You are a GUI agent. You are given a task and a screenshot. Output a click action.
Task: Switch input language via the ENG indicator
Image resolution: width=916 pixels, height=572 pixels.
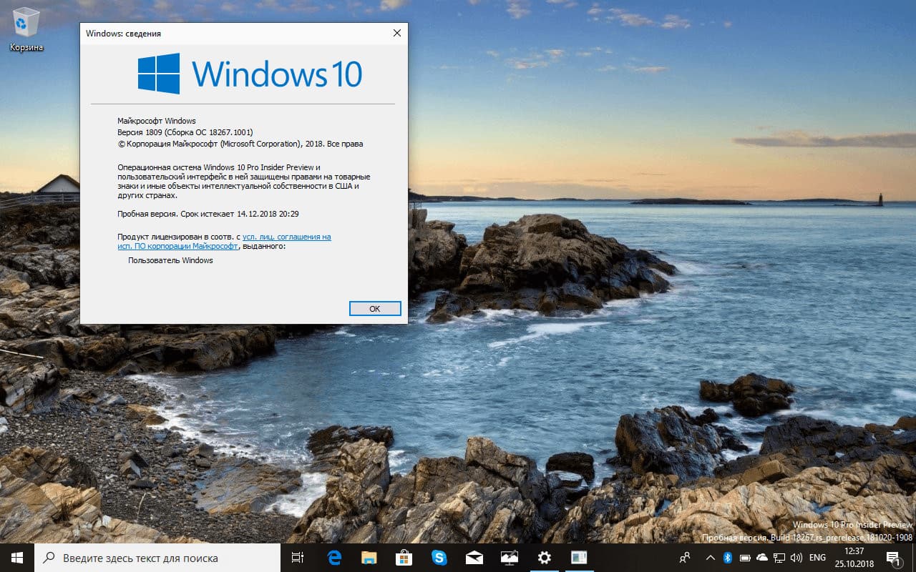(817, 558)
